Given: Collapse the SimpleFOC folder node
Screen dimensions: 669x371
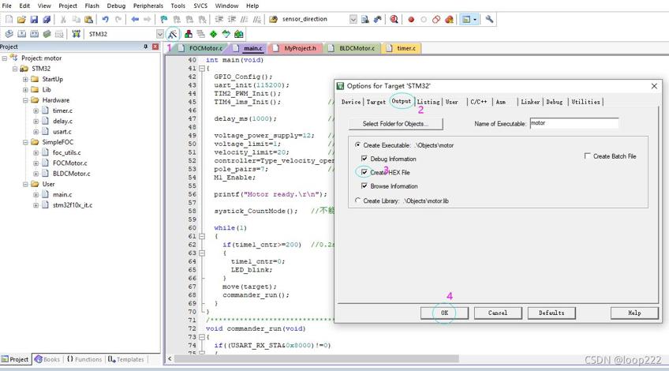Looking at the screenshot, I should (25, 142).
